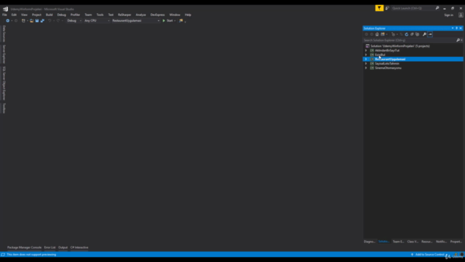Toggle Preview Selected Items in Solution Explorer
The width and height of the screenshot is (465, 262).
[x=430, y=34]
